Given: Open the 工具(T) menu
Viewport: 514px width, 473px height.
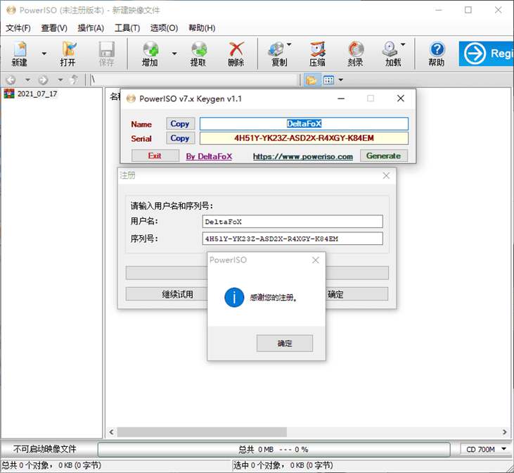Looking at the screenshot, I should click(x=127, y=28).
